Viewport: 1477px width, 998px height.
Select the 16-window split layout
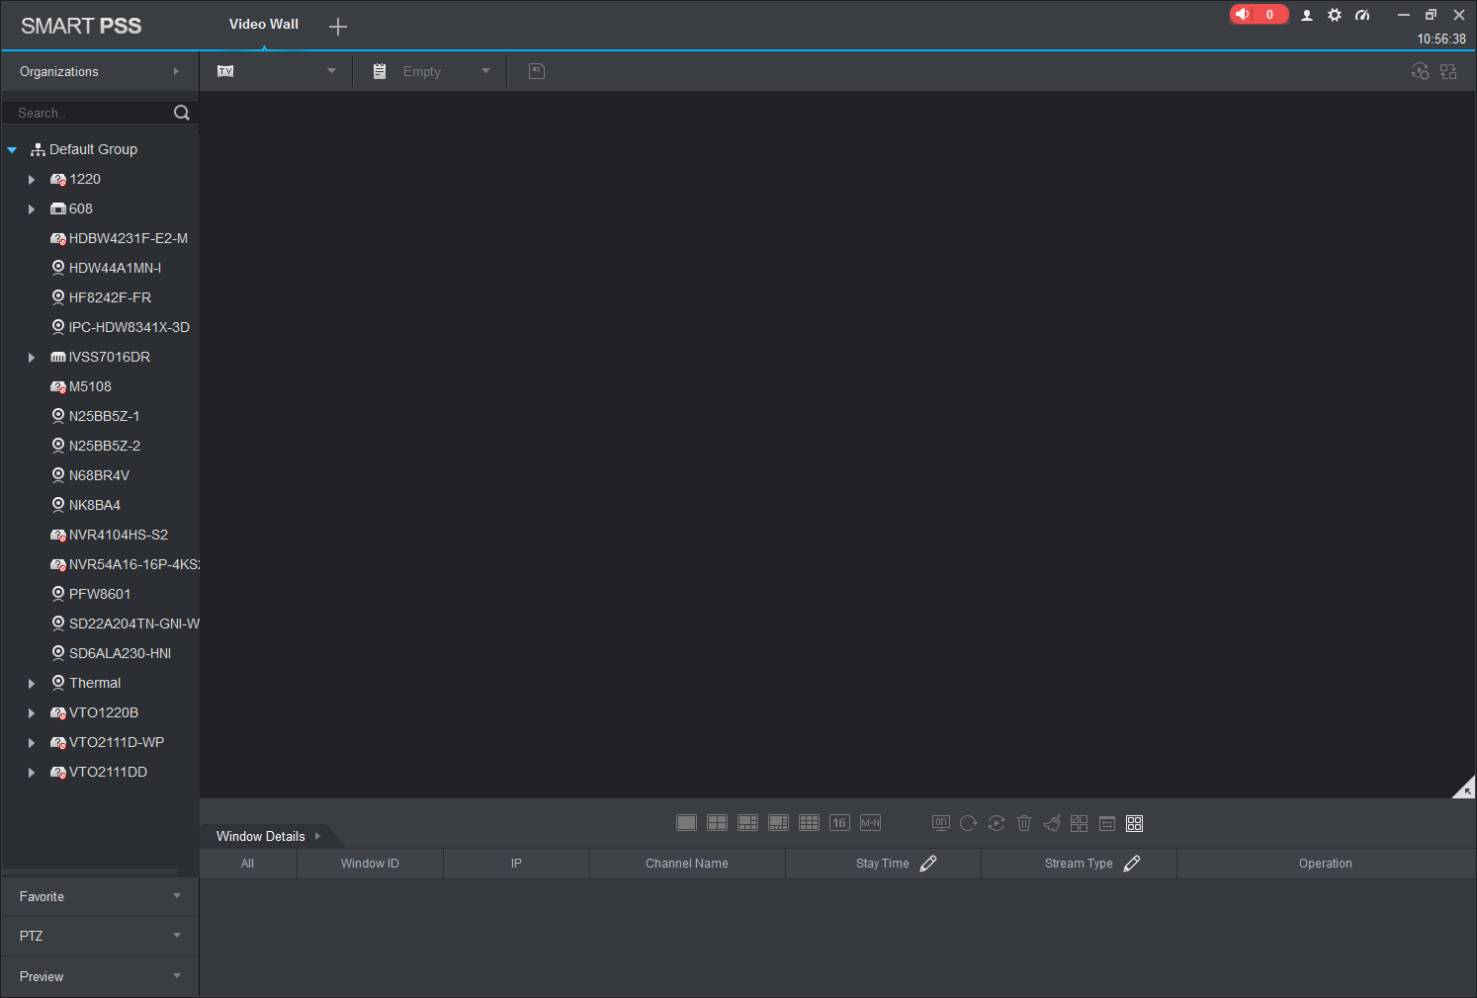[x=839, y=823]
